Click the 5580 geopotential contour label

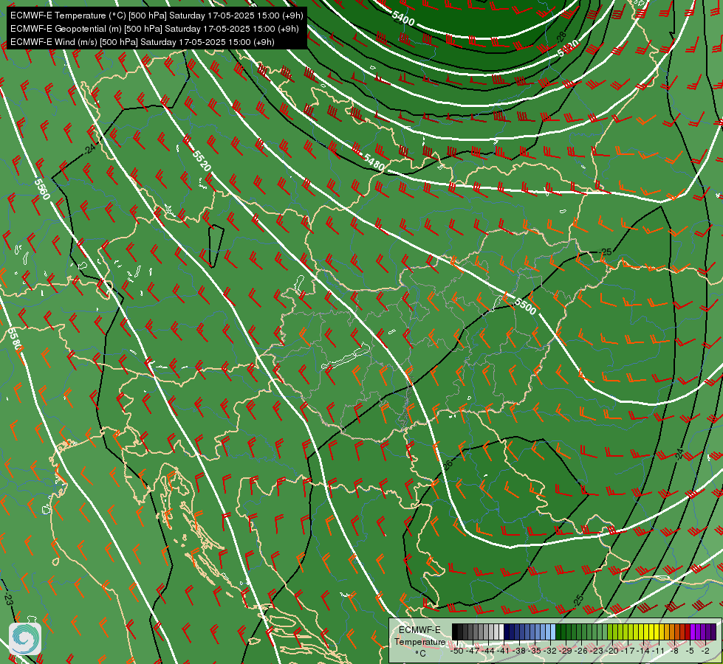click(15, 339)
